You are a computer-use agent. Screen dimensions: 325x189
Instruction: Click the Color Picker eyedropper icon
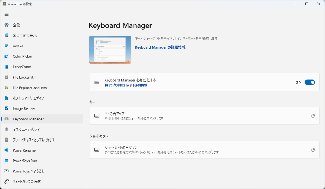click(6, 56)
